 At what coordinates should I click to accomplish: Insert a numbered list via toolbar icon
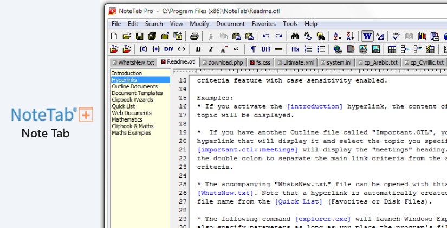pyautogui.click(x=308, y=49)
